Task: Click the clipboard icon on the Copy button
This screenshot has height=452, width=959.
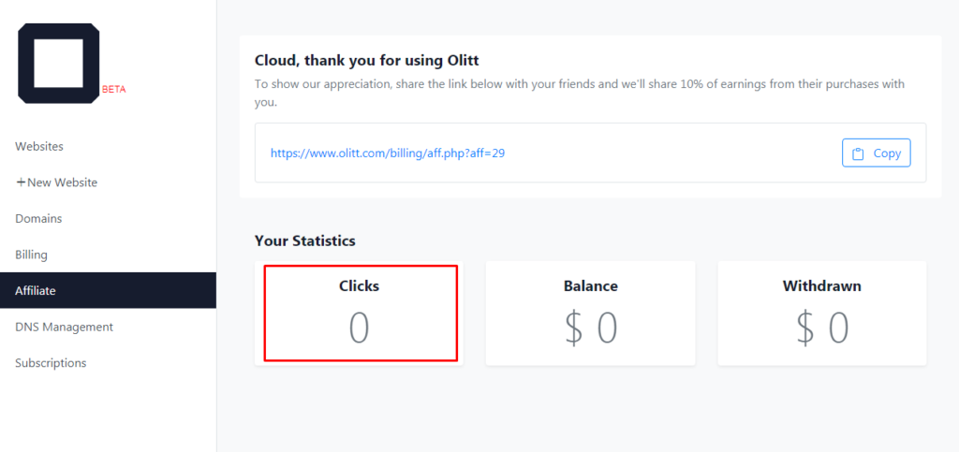Action: (x=859, y=153)
